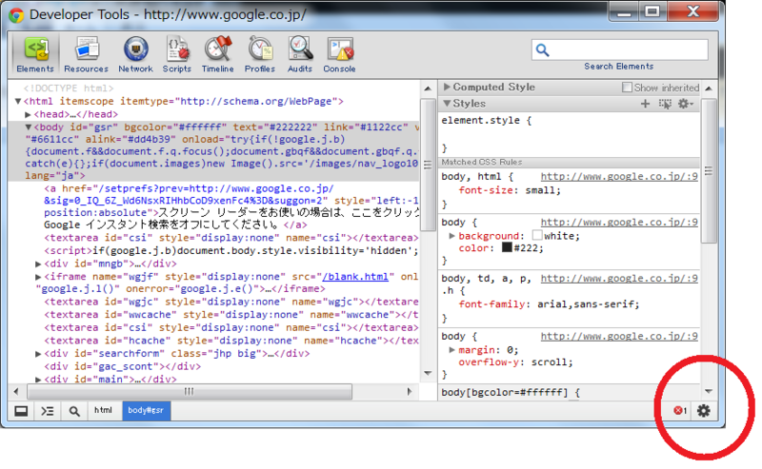Collapse the body id="gsr" node
The image size is (762, 469).
29,127
